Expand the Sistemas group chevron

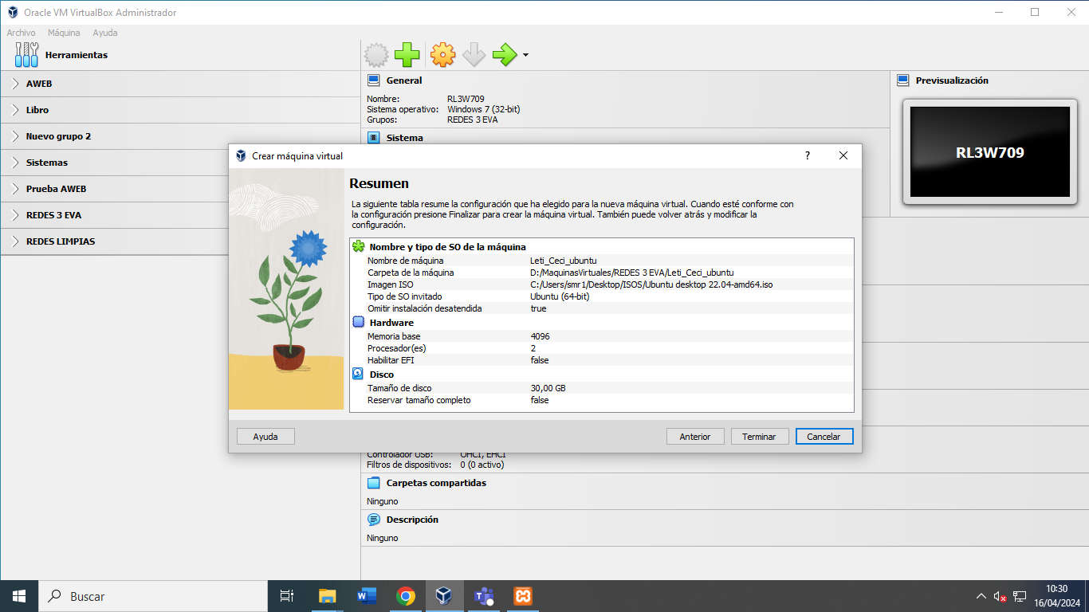point(15,163)
